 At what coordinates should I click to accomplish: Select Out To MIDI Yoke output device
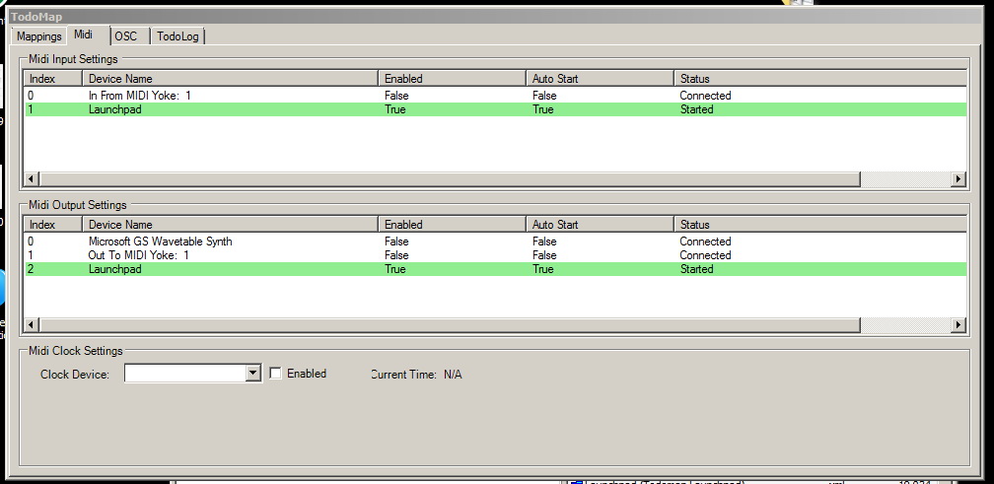pyautogui.click(x=138, y=255)
